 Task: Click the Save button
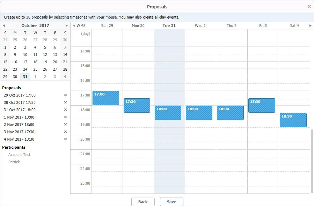pyautogui.click(x=171, y=202)
